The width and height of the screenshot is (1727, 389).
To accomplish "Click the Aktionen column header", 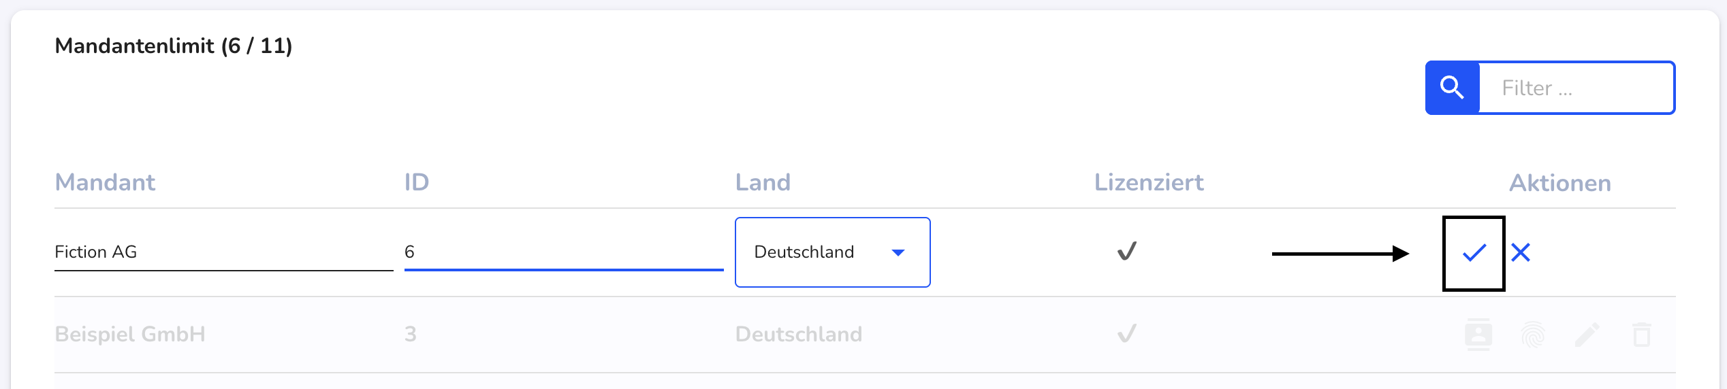I will pos(1560,183).
